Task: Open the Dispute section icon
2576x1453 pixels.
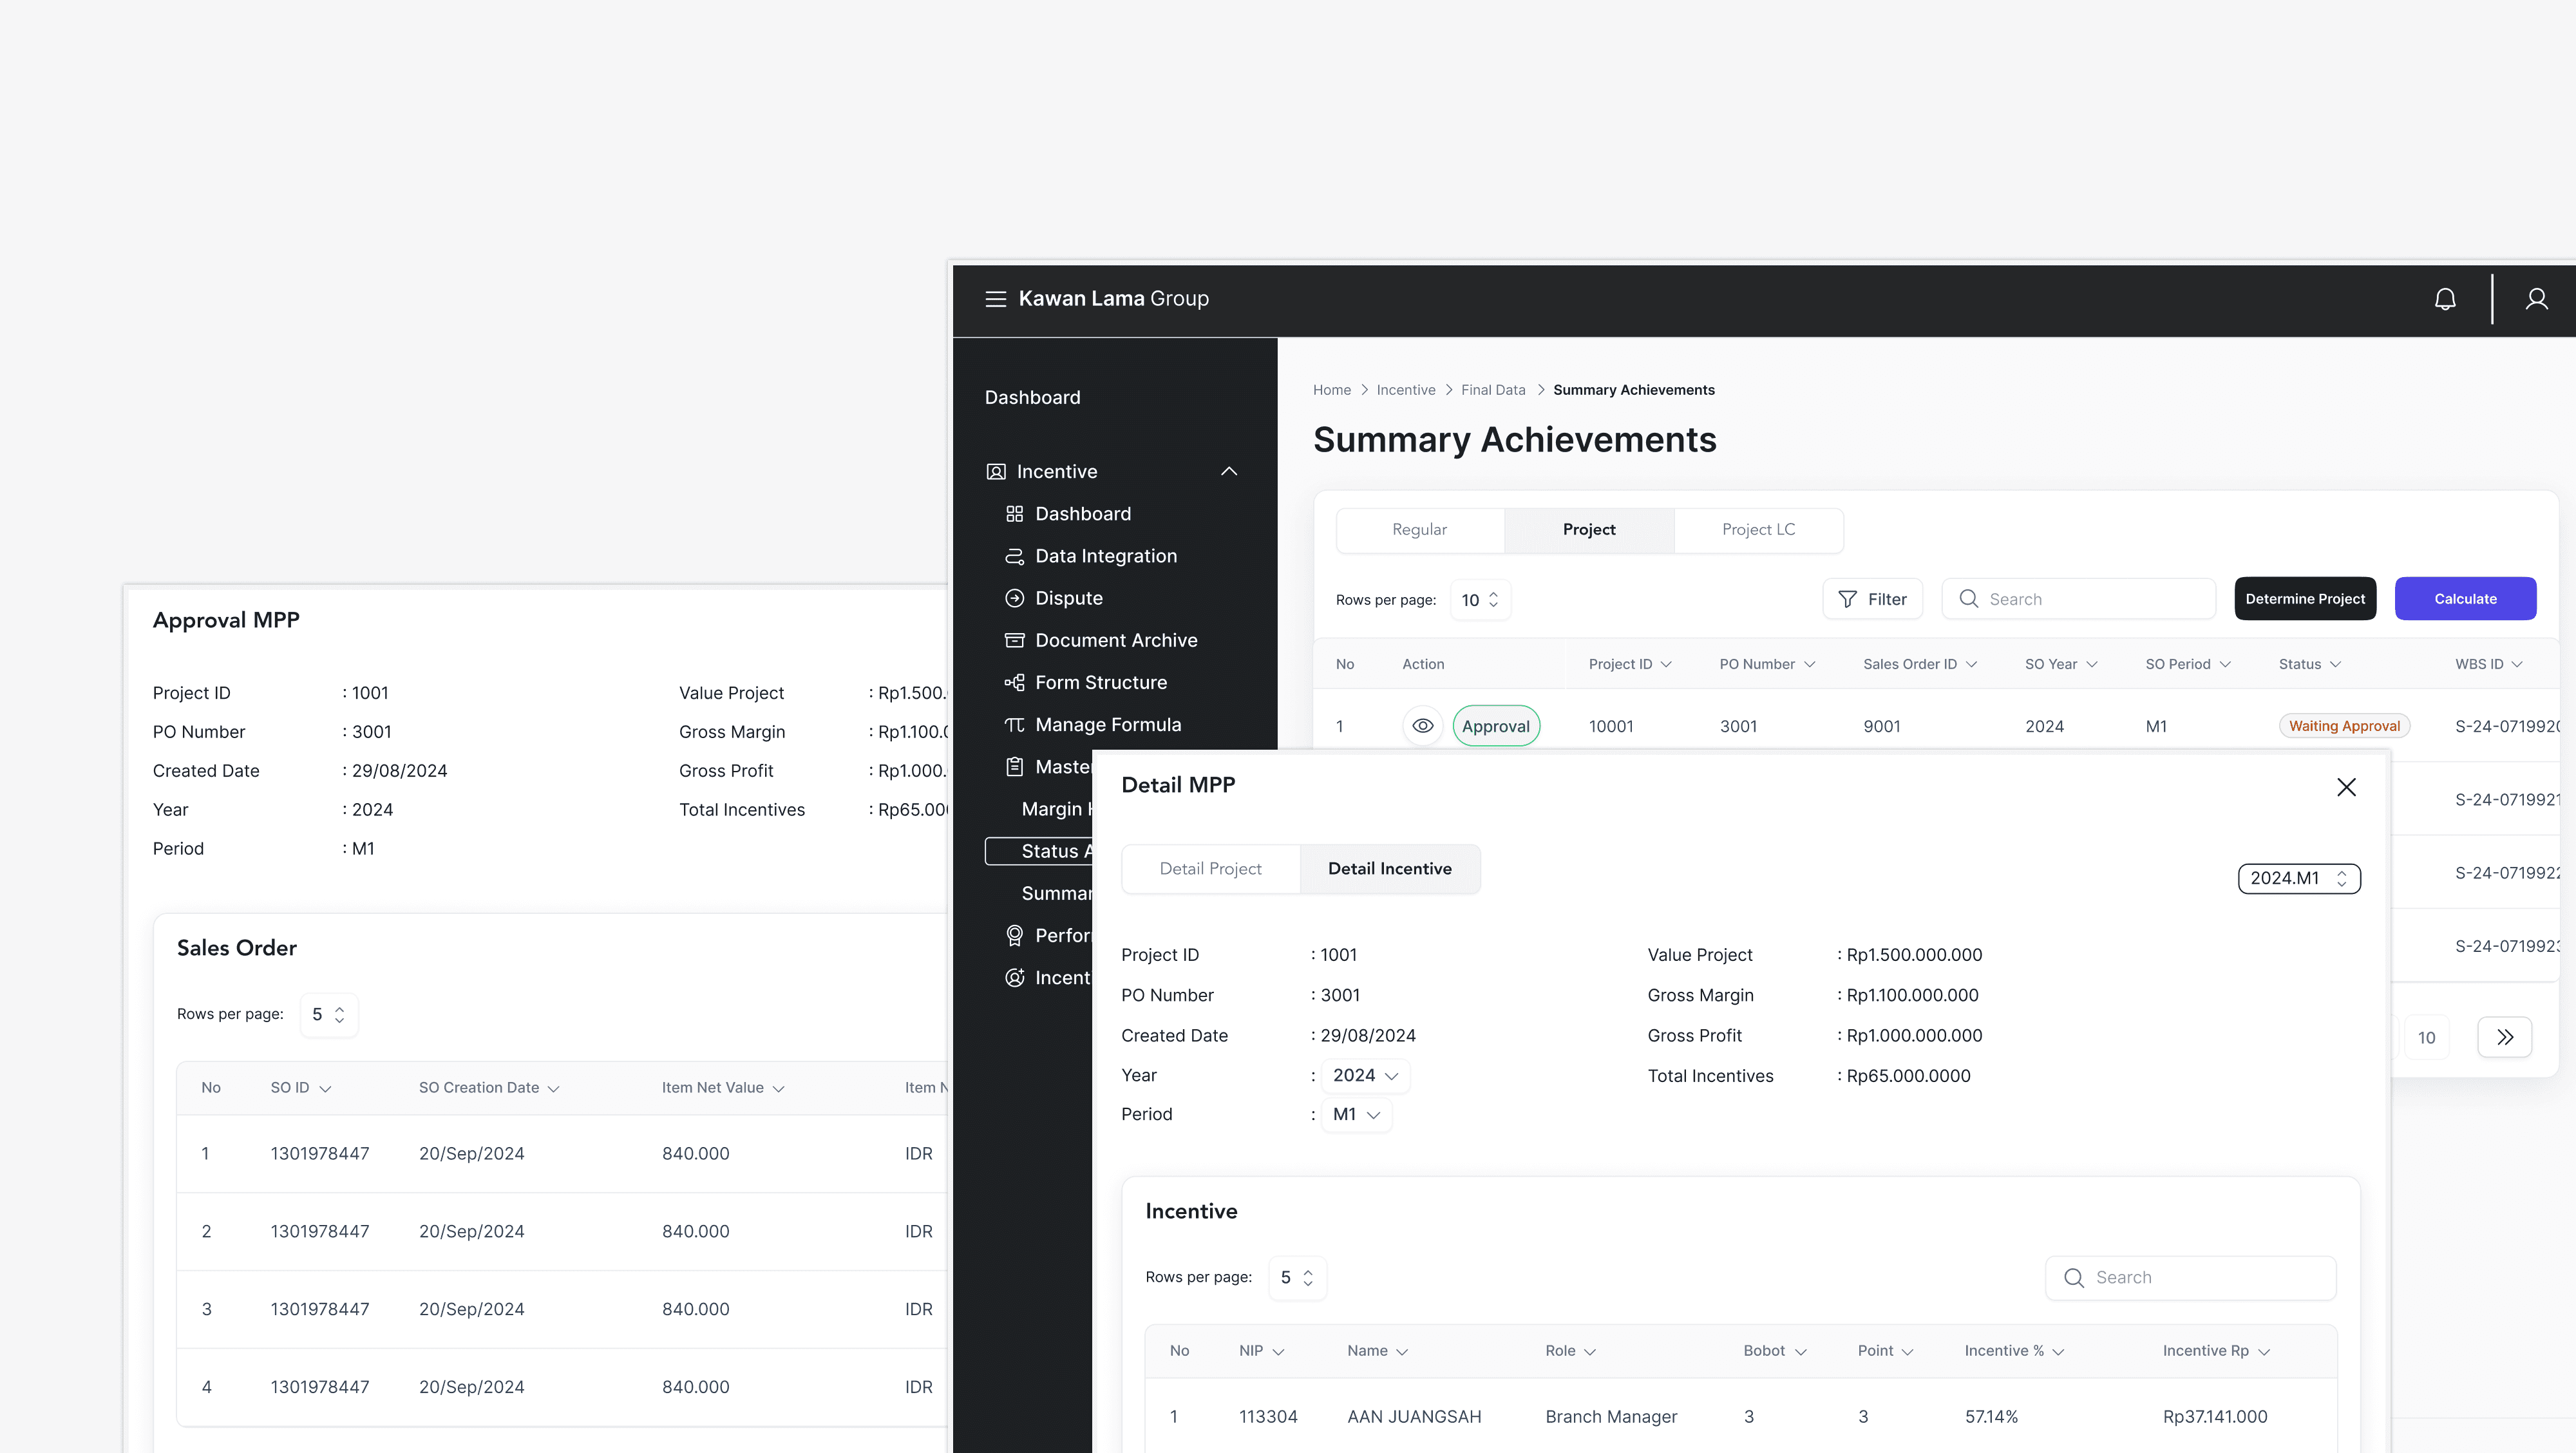Action: pyautogui.click(x=1014, y=598)
